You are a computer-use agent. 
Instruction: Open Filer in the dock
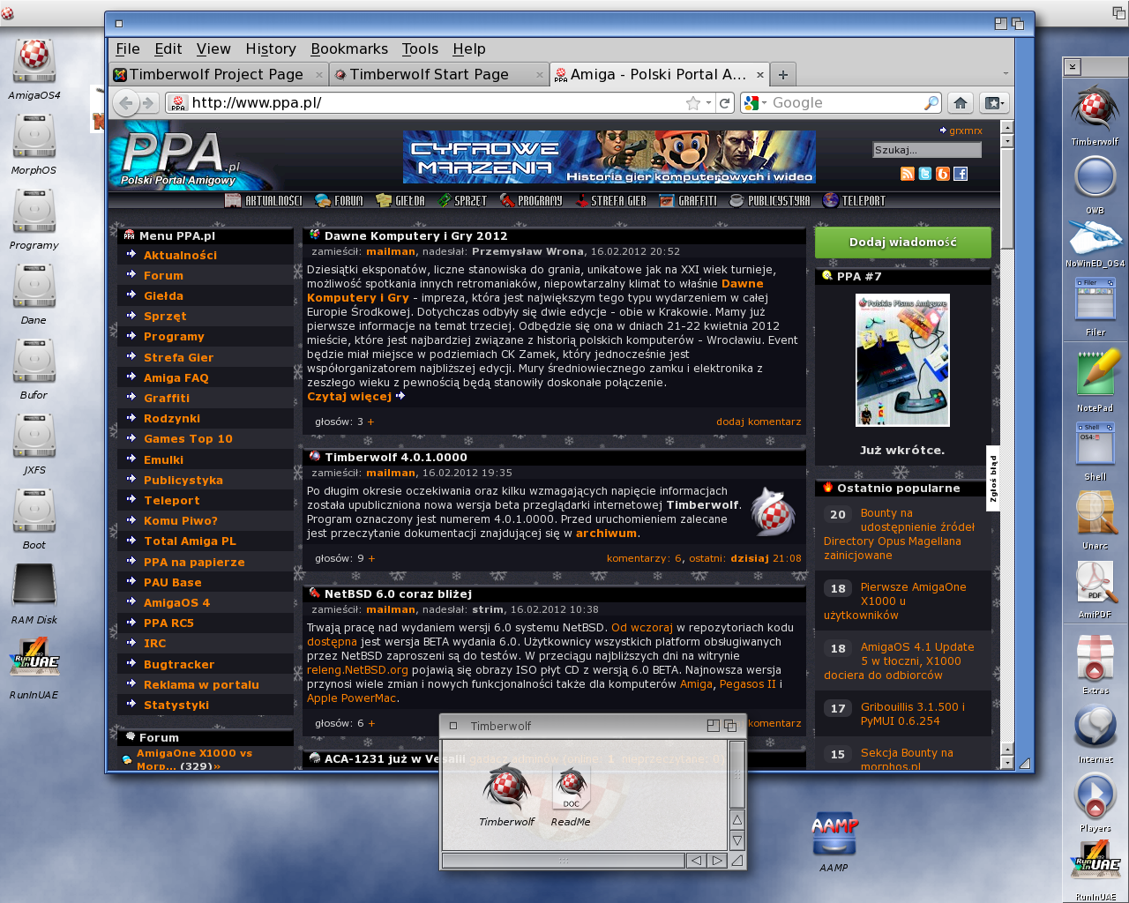coord(1095,300)
